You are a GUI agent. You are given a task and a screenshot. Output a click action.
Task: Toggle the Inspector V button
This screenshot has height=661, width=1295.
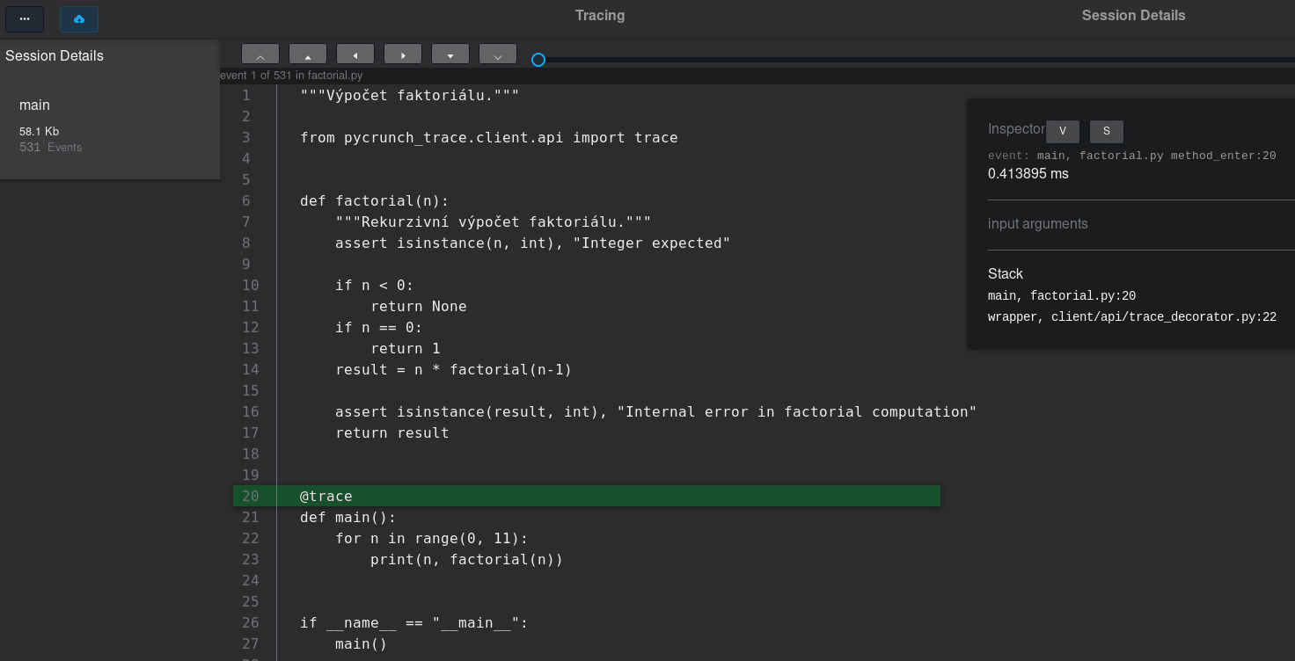coord(1063,131)
